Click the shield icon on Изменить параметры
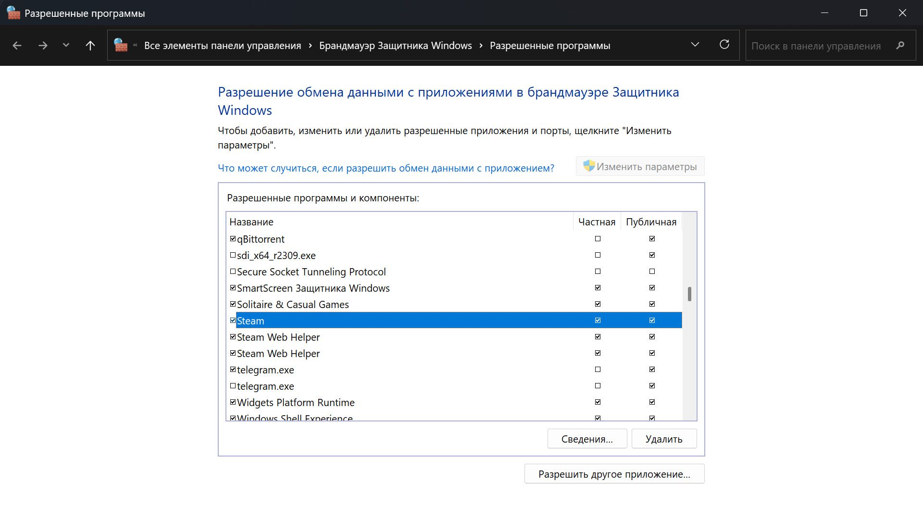The width and height of the screenshot is (923, 519). [589, 166]
